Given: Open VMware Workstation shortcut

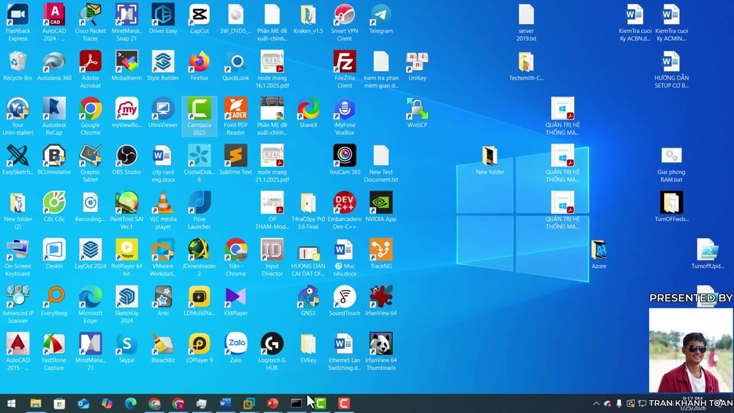Looking at the screenshot, I should click(x=163, y=258).
